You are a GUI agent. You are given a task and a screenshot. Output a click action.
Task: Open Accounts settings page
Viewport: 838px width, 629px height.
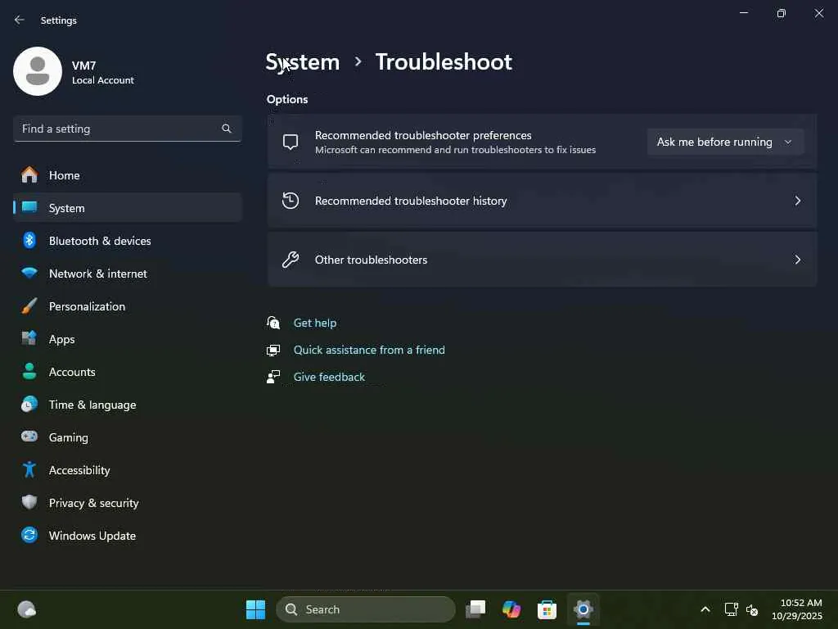(127, 371)
